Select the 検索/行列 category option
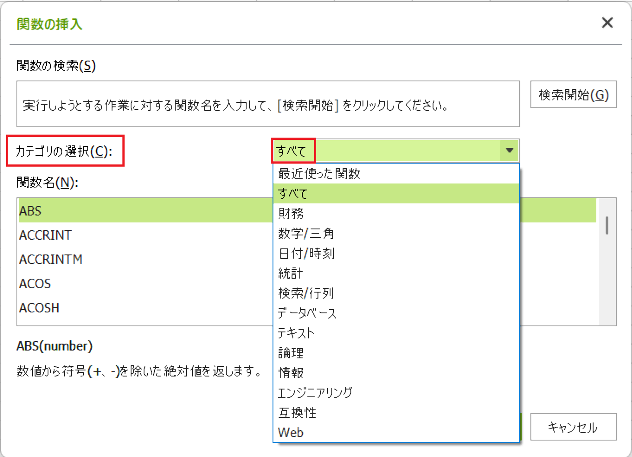 tap(306, 293)
